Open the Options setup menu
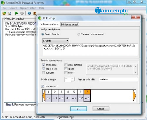147x120 pixels. [x=28, y=8]
